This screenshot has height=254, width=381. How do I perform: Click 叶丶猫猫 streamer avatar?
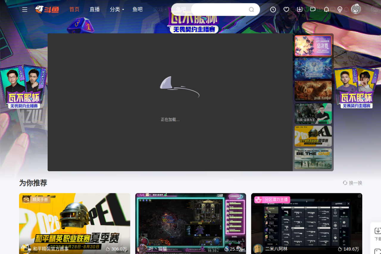coord(142,249)
